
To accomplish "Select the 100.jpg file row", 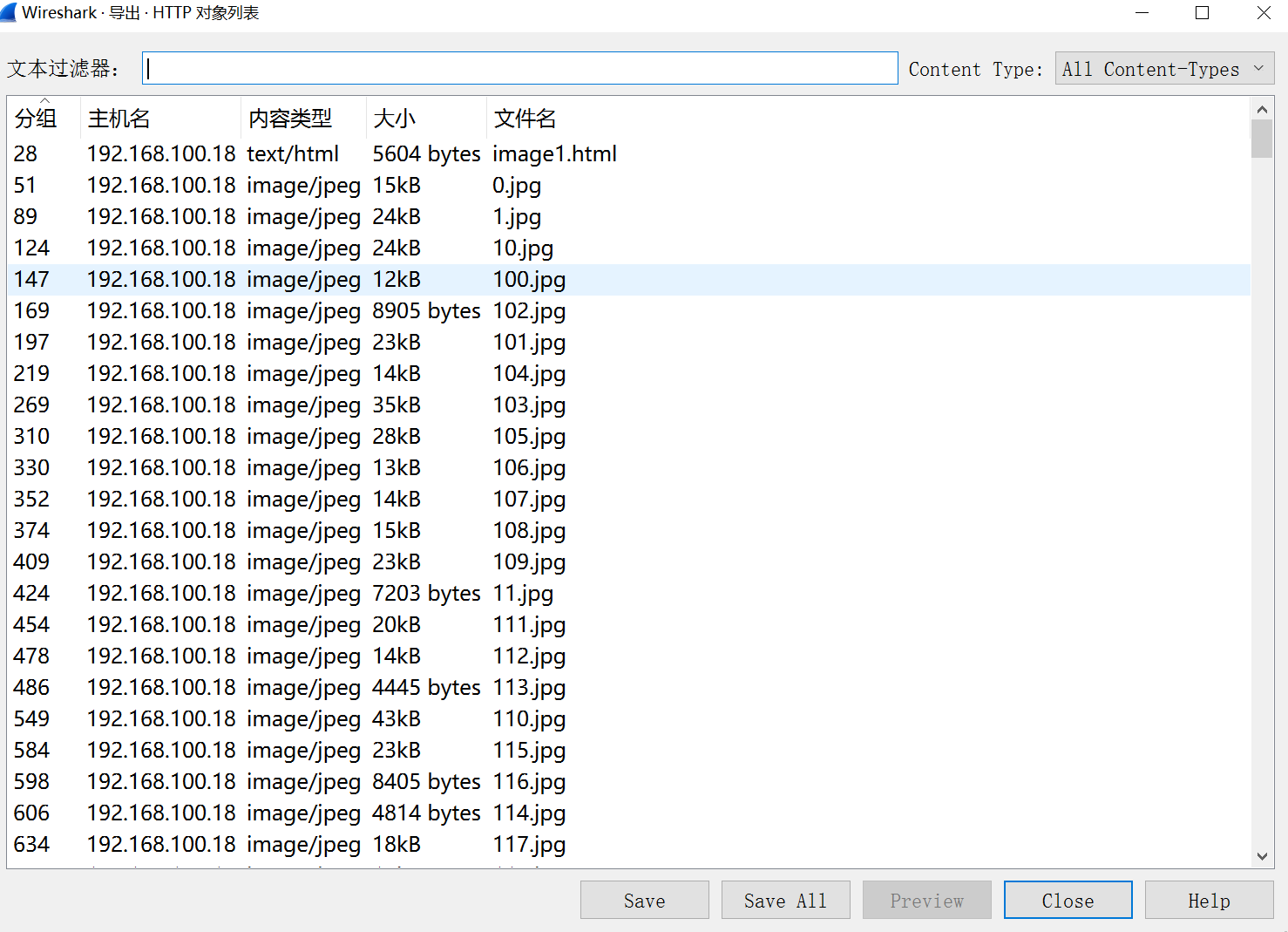I will click(x=629, y=279).
